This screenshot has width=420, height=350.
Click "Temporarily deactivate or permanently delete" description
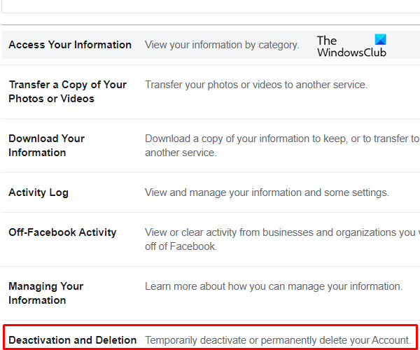point(278,340)
